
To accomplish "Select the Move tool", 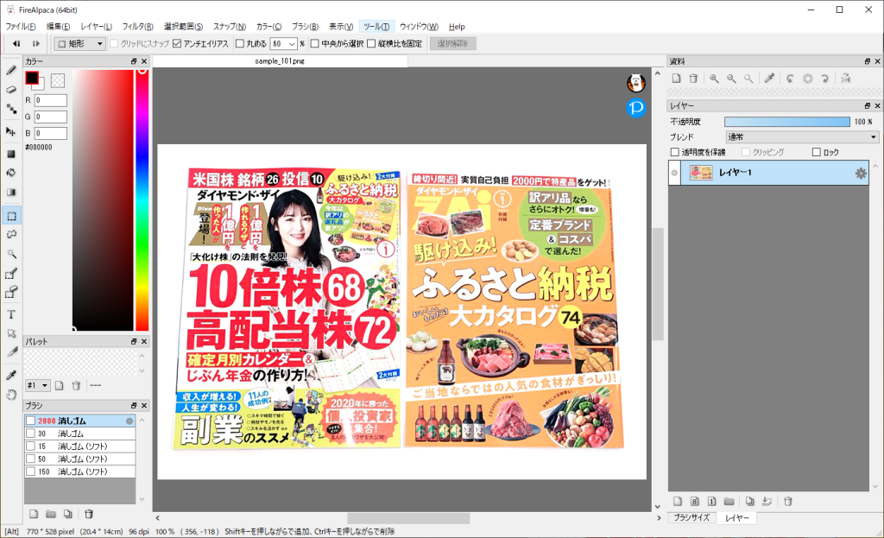I will [11, 131].
